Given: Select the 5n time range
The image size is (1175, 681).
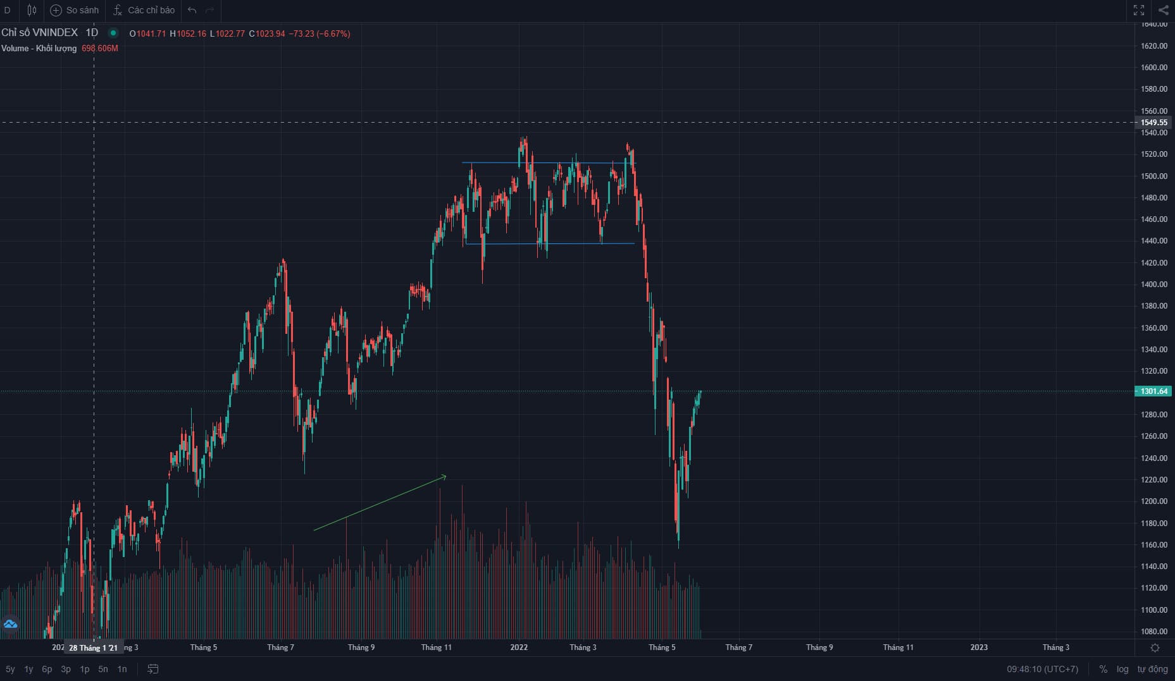Looking at the screenshot, I should 103,668.
